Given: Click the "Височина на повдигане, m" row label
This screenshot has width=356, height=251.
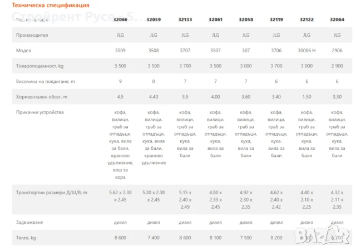Looking at the screenshot, I should click(x=46, y=81).
